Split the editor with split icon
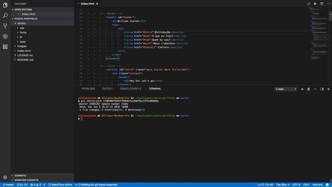 (x=322, y=4)
